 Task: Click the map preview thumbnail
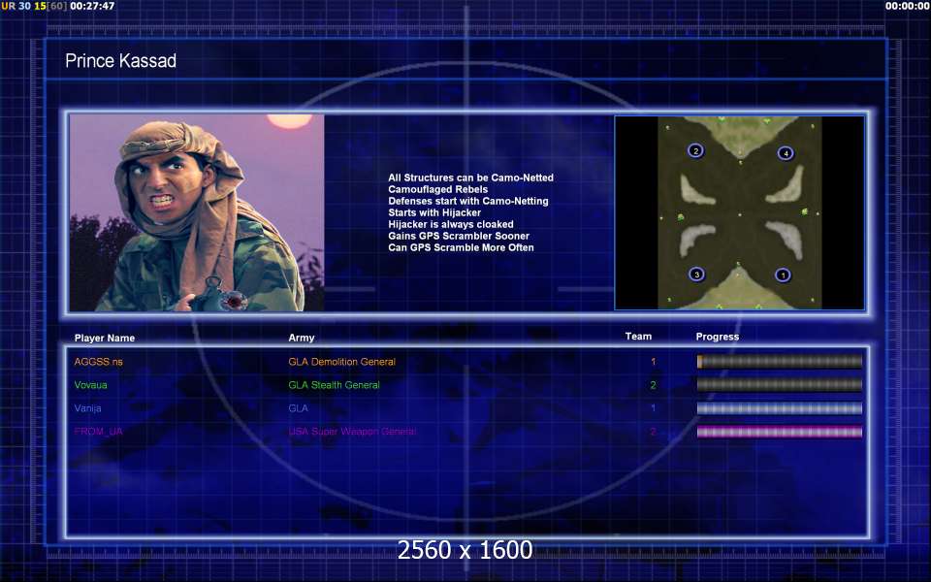(739, 212)
